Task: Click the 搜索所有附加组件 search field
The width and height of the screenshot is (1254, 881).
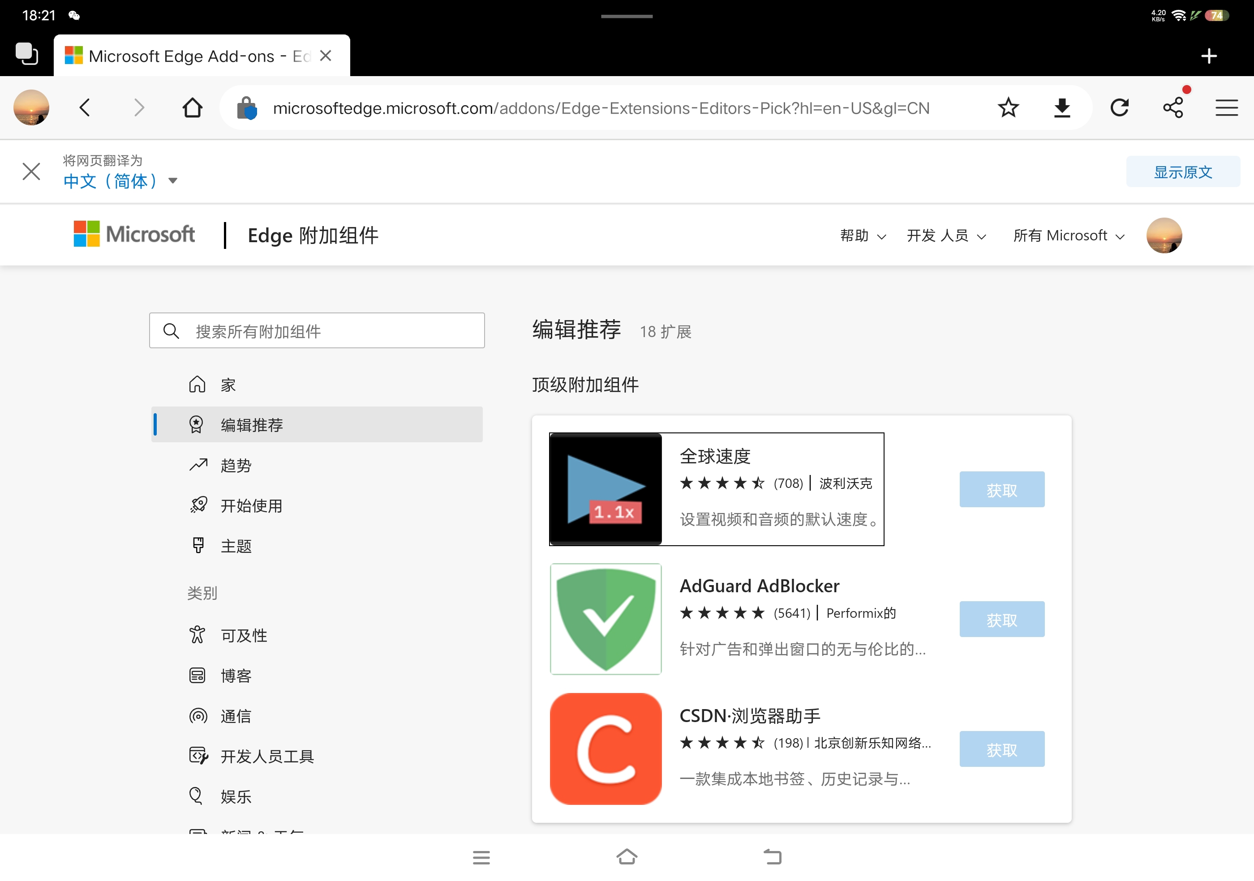Action: click(x=317, y=330)
